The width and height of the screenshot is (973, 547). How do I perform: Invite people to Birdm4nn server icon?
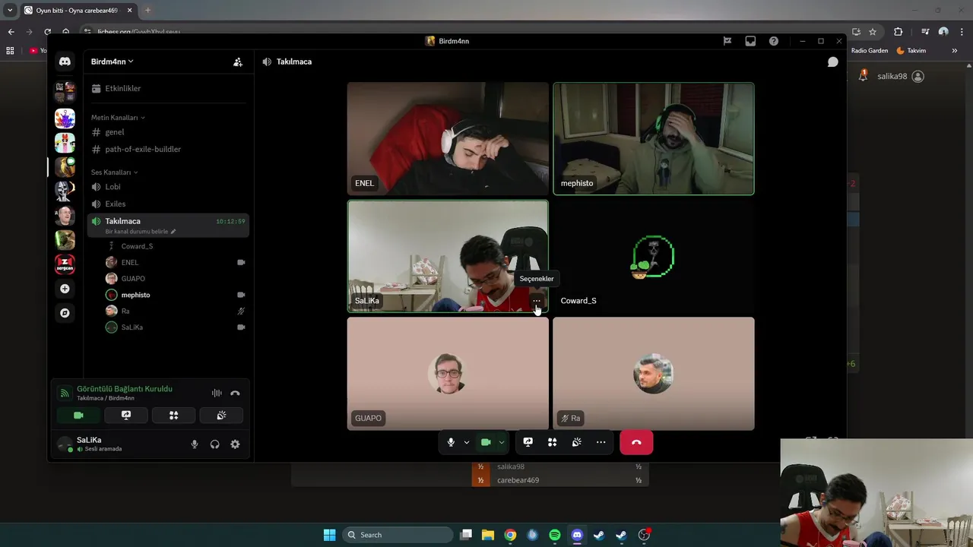pos(238,62)
